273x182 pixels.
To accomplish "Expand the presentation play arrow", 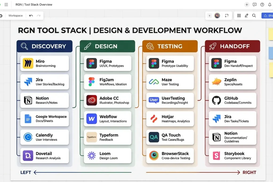I will pos(209,15).
